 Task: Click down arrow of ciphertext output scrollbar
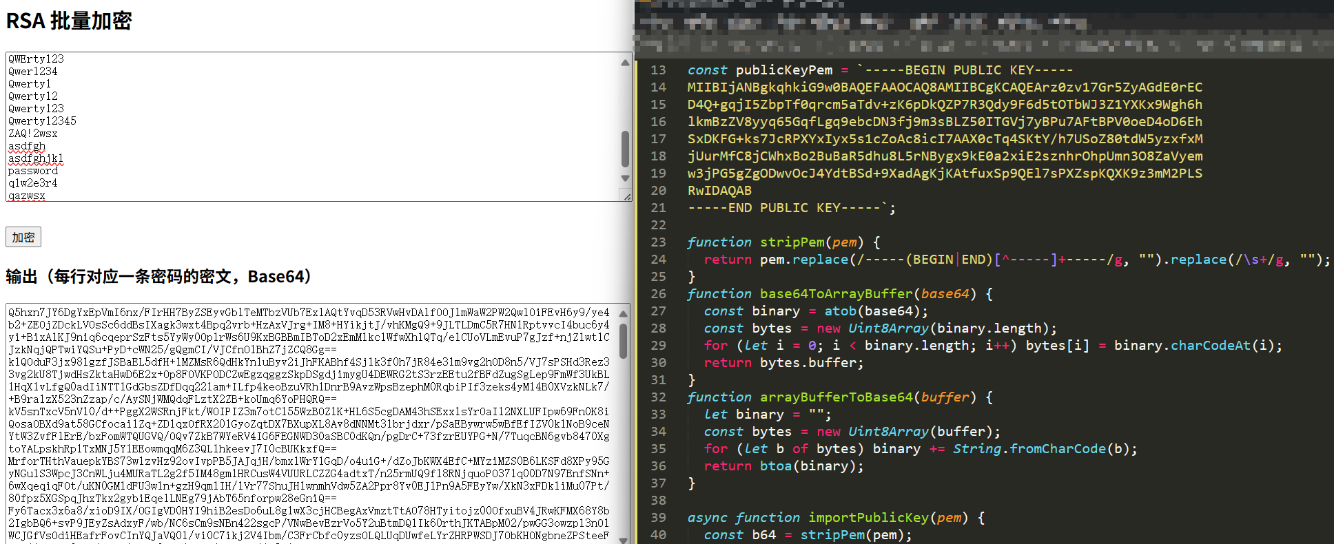coord(624,539)
